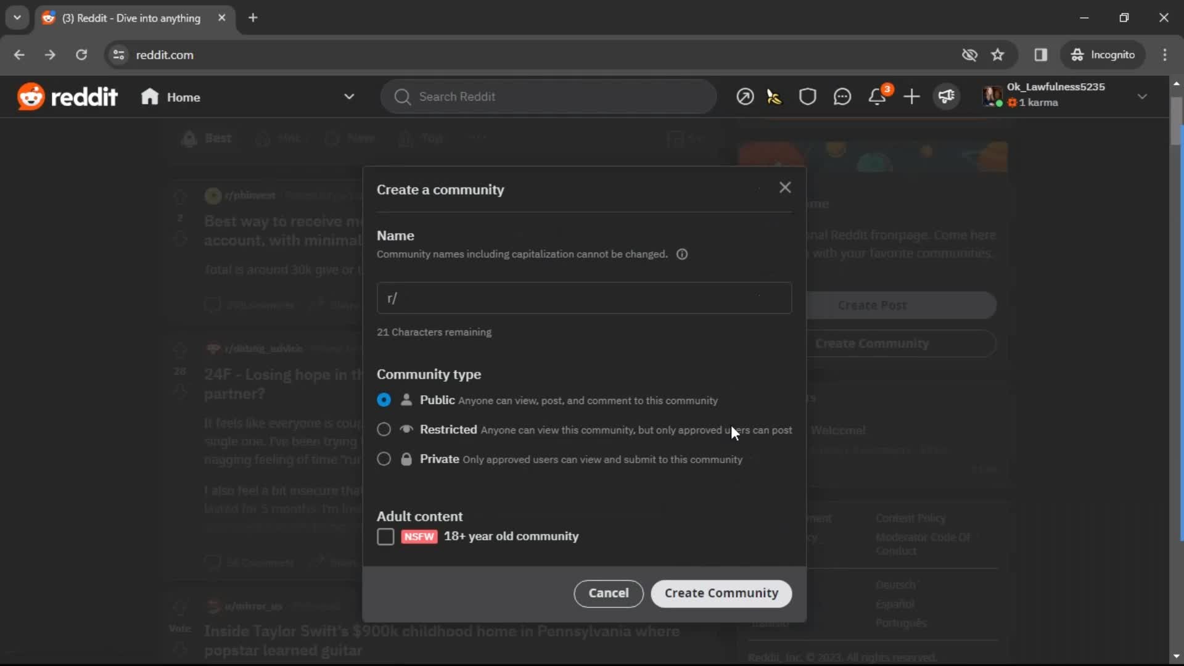The height and width of the screenshot is (666, 1184).
Task: Click the Cancel button
Action: point(608,592)
